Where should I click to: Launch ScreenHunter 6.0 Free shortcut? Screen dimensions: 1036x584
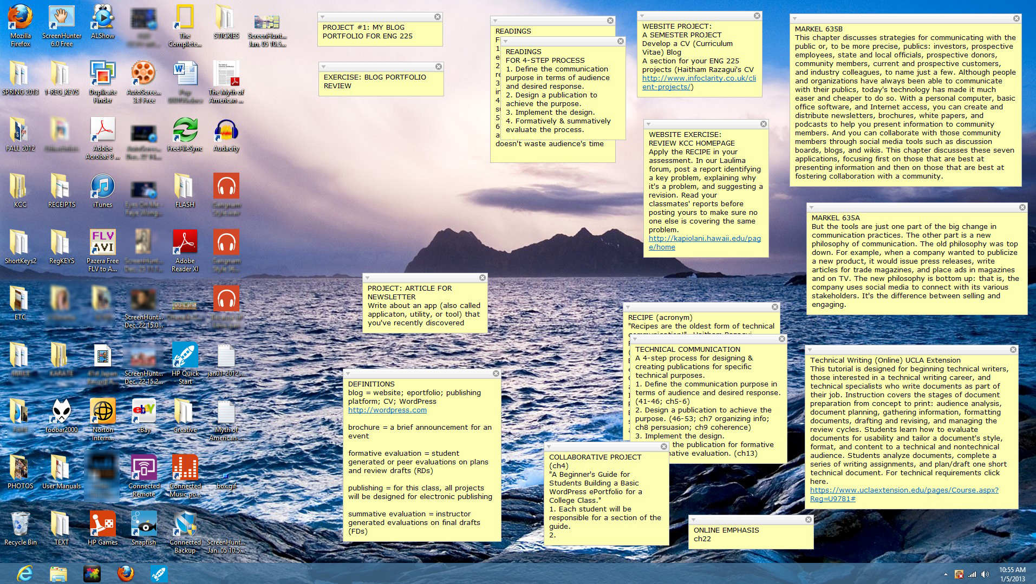coord(62,19)
